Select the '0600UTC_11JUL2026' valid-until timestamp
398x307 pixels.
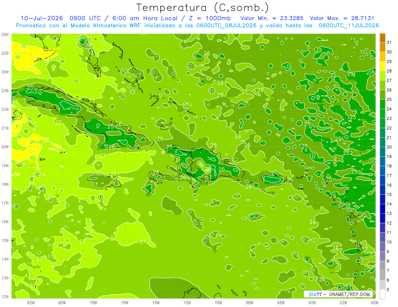[x=349, y=25]
